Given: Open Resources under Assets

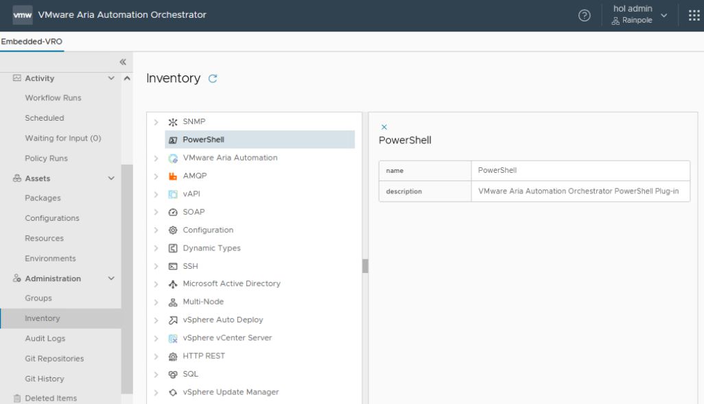Looking at the screenshot, I should (x=44, y=239).
